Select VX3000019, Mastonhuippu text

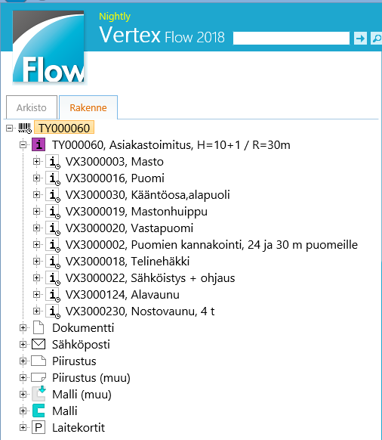point(137,212)
